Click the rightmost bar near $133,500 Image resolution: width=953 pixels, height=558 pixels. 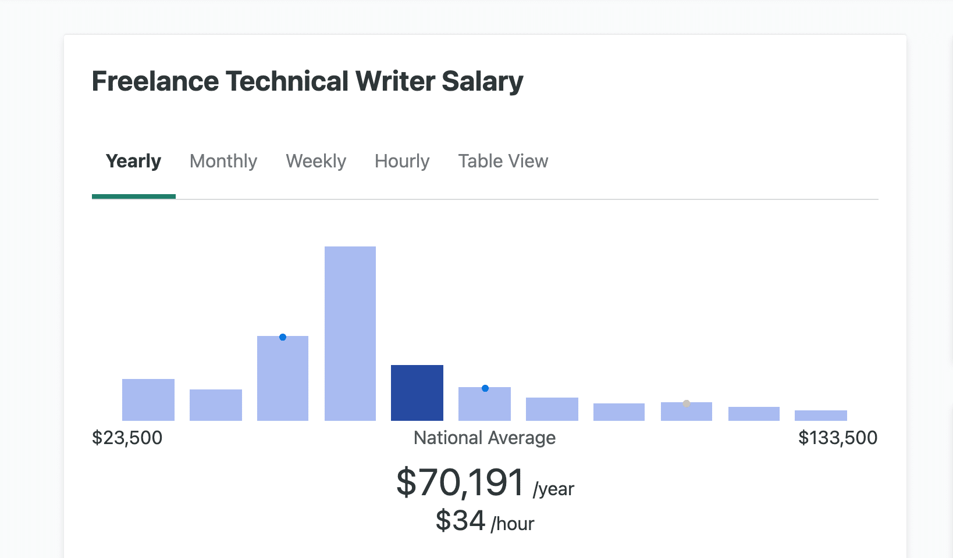(x=820, y=415)
